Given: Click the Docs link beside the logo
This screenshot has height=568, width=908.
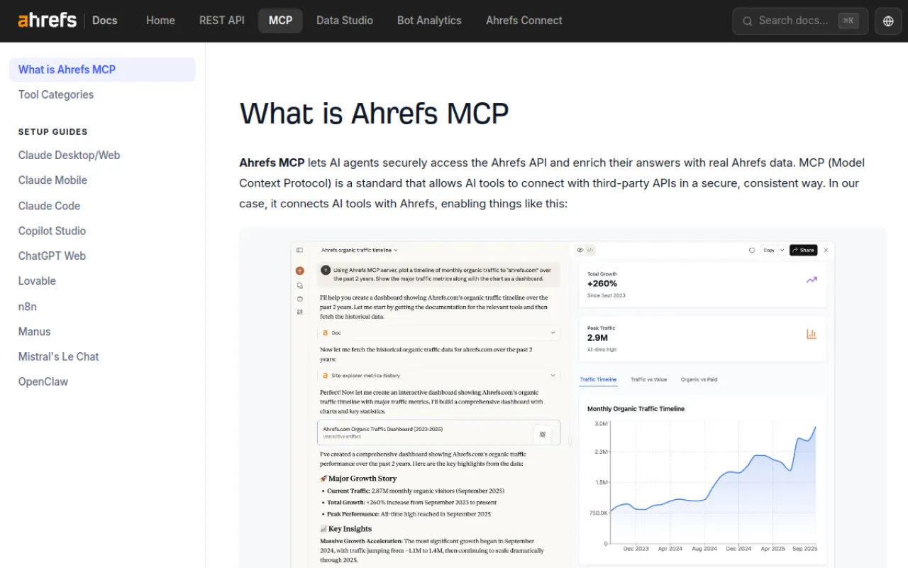Looking at the screenshot, I should 105,21.
